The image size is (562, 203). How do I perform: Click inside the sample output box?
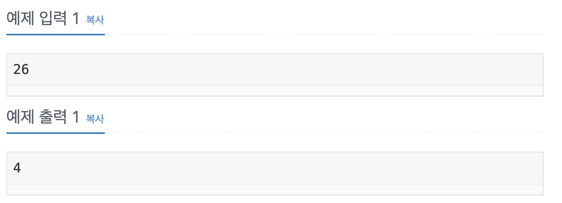click(275, 168)
